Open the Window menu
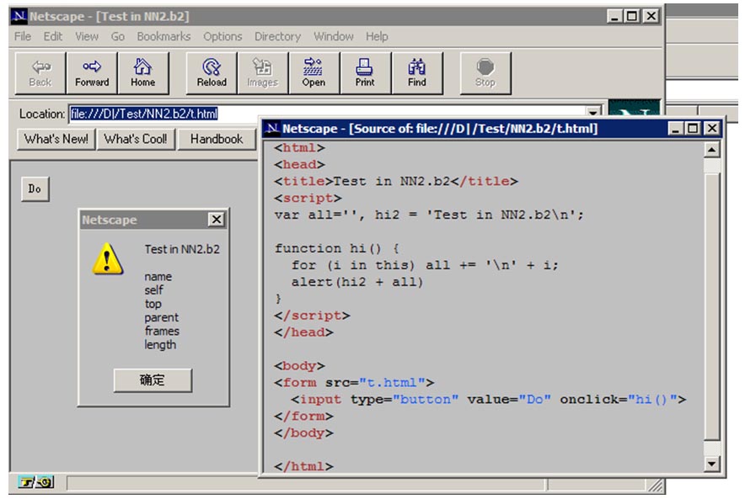745x499 pixels. [334, 36]
